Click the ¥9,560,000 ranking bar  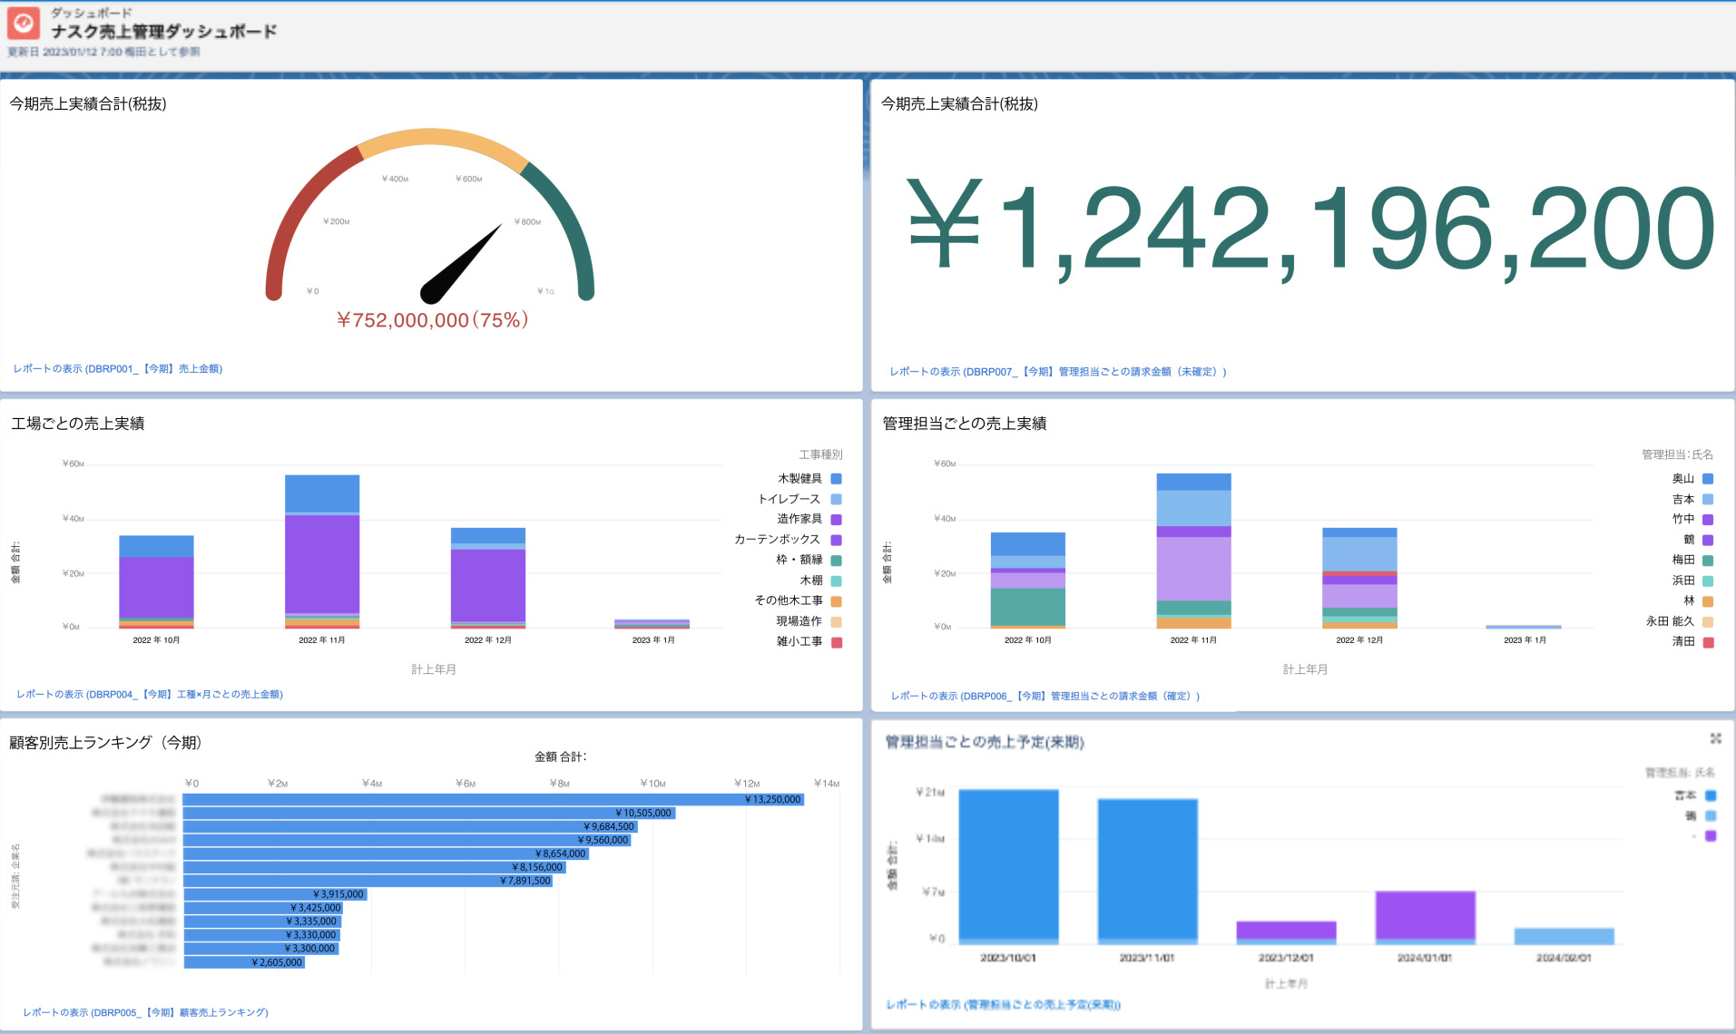pos(407,840)
